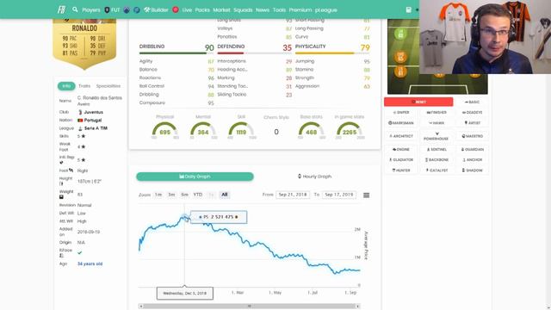This screenshot has width=551, height=310.
Task: Select the Hourly Graph tab
Action: tap(314, 177)
